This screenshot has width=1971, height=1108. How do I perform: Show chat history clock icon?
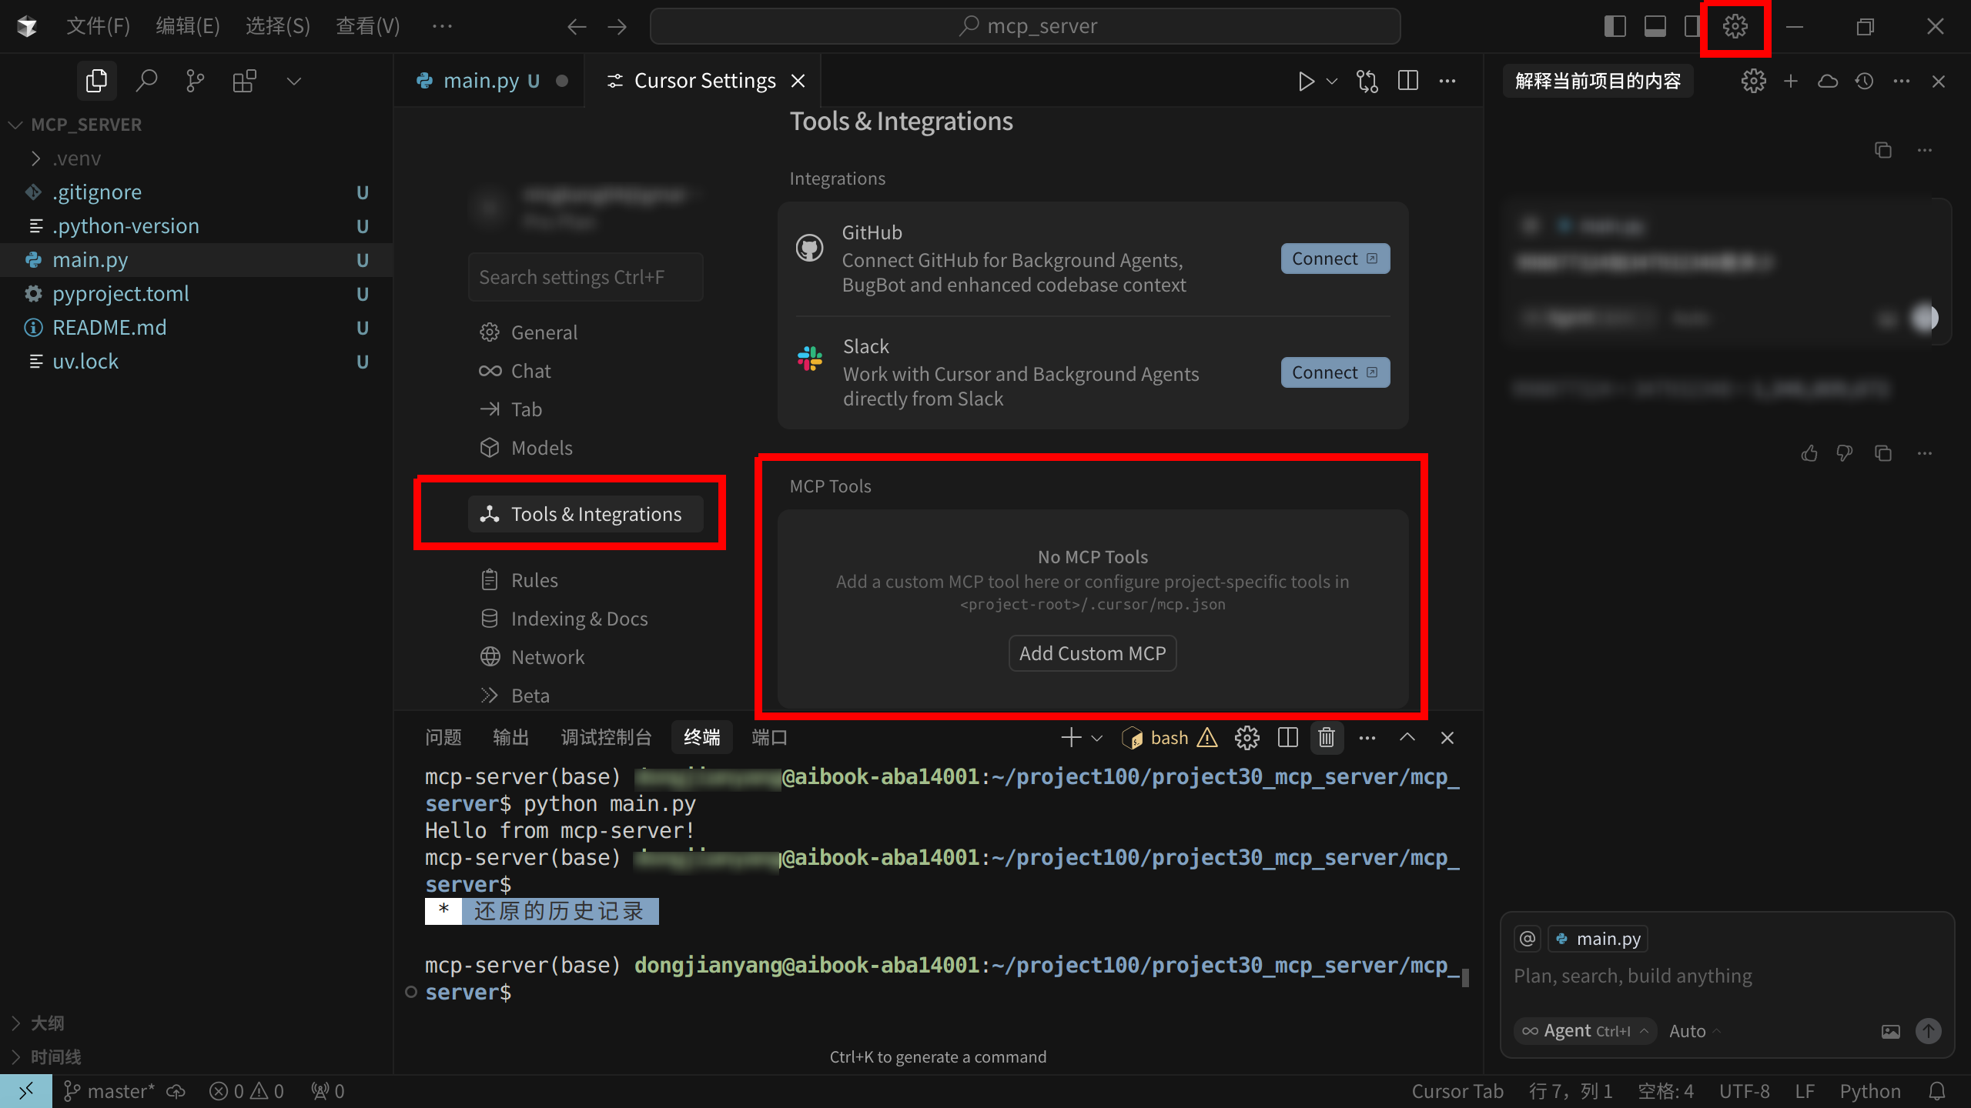pos(1864,81)
